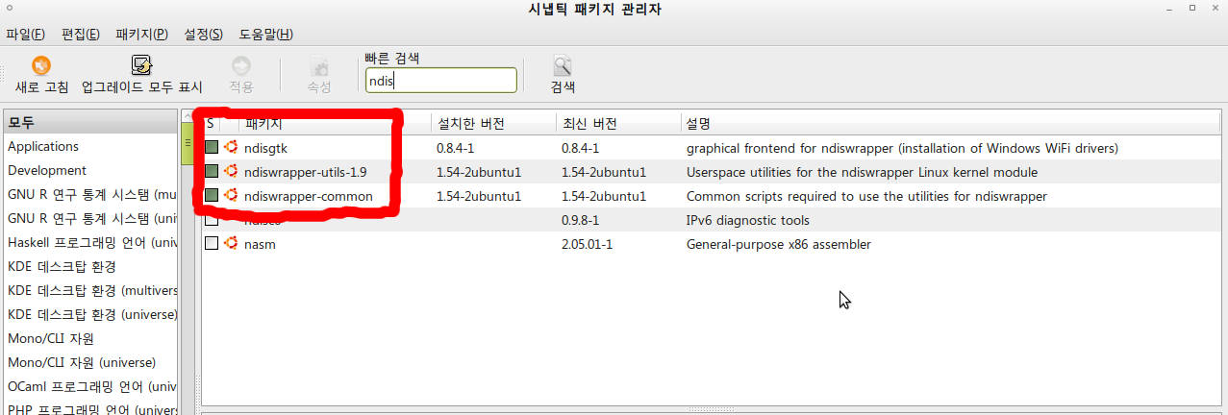The width and height of the screenshot is (1228, 415).
Task: Select KDE 데스크탑 환경 (multivers category
Action: coord(91,291)
